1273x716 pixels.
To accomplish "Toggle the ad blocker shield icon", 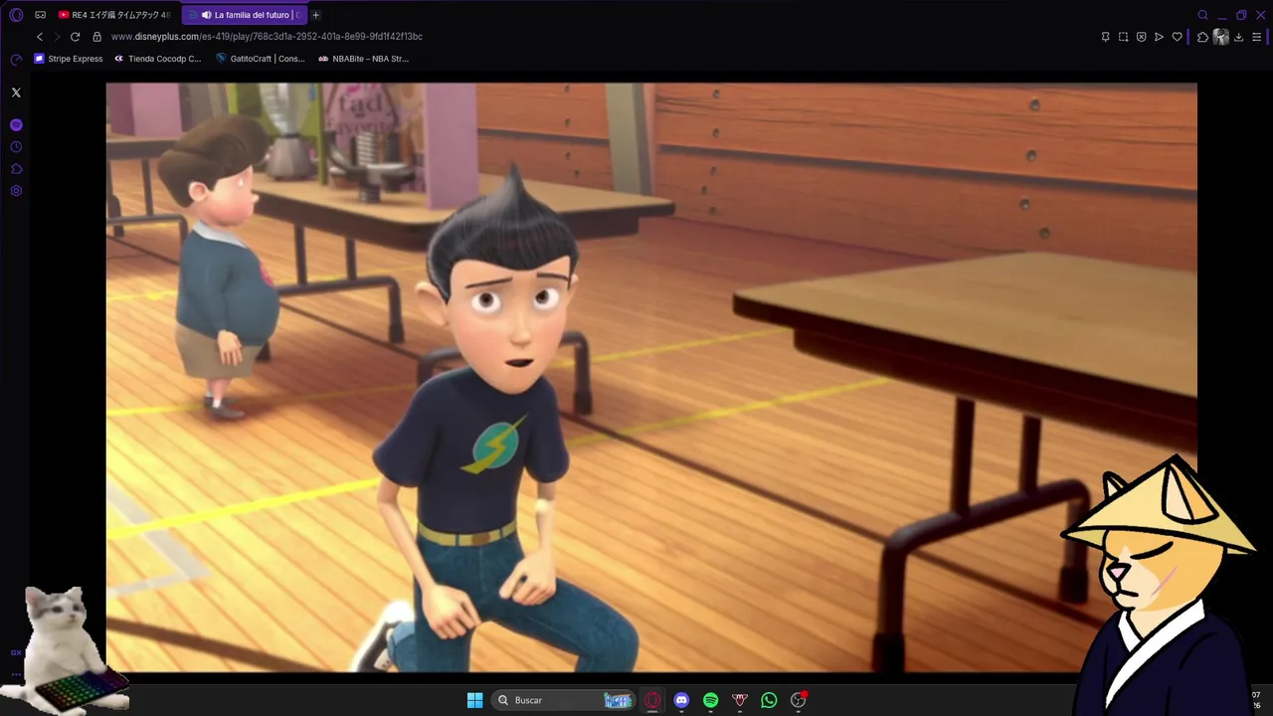I will pyautogui.click(x=1141, y=37).
